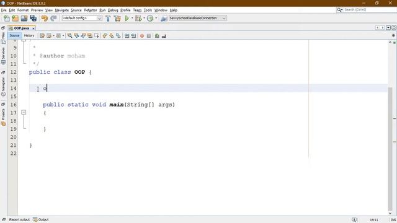Click the database connection icon

point(164,18)
